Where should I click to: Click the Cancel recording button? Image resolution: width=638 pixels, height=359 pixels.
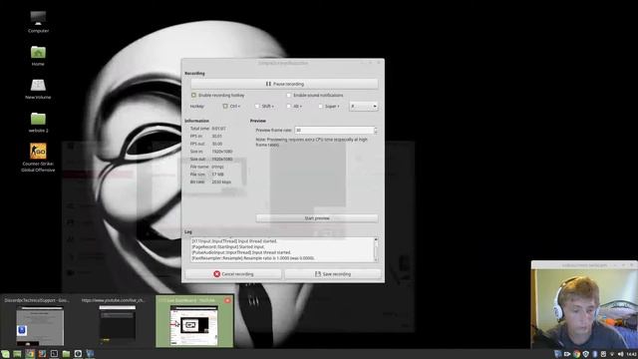pyautogui.click(x=233, y=274)
